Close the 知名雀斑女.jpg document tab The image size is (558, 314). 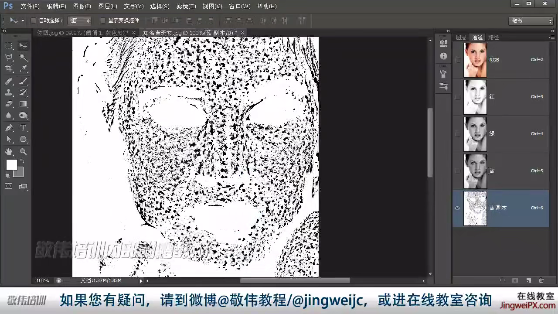pos(242,33)
